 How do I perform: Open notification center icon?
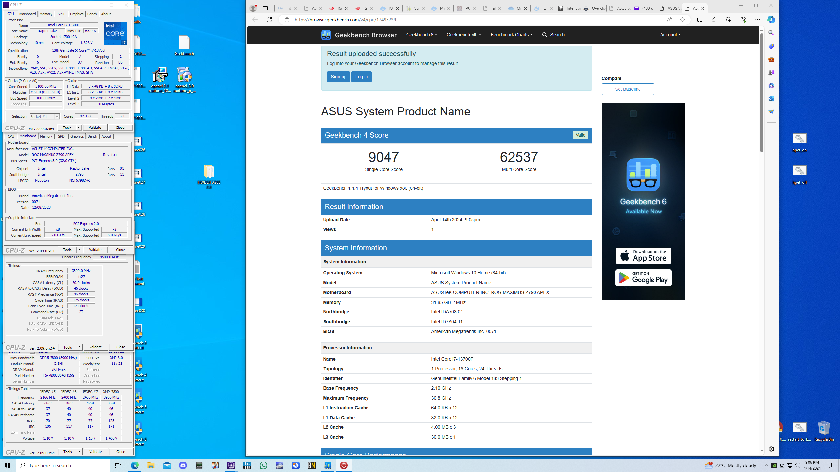(829, 465)
